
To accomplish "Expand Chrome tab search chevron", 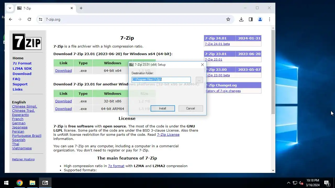I will 10,8.
